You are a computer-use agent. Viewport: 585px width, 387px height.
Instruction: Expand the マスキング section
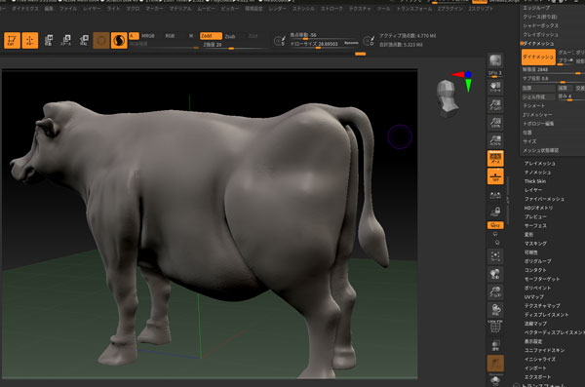[535, 244]
